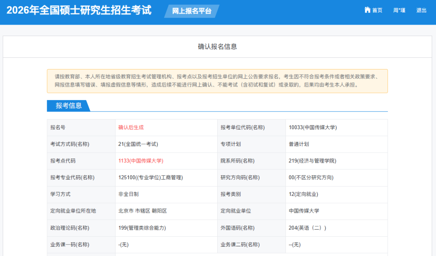
Task: Click the 北京市 市辖区 朝阳区 location cell
Action: (142, 211)
